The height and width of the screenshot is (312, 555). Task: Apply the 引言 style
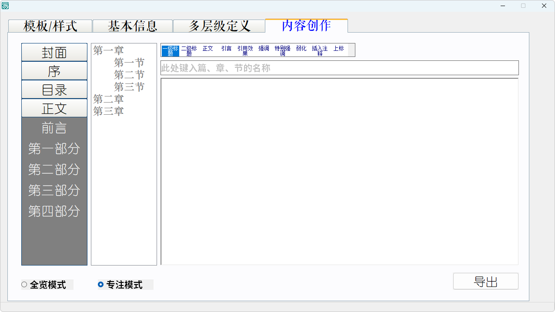(227, 49)
